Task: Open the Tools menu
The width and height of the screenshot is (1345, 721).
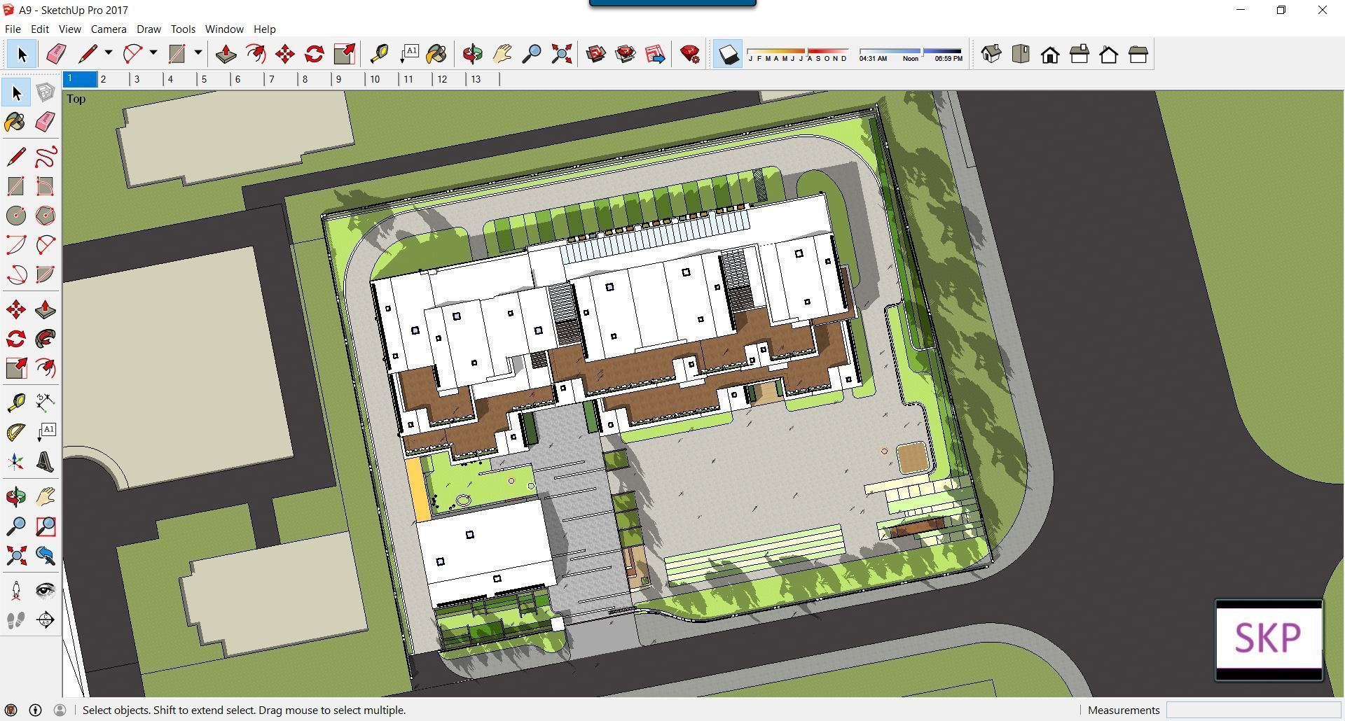Action: pos(183,29)
